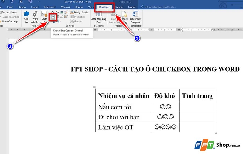Open the Document Template dialog

(x=135, y=17)
